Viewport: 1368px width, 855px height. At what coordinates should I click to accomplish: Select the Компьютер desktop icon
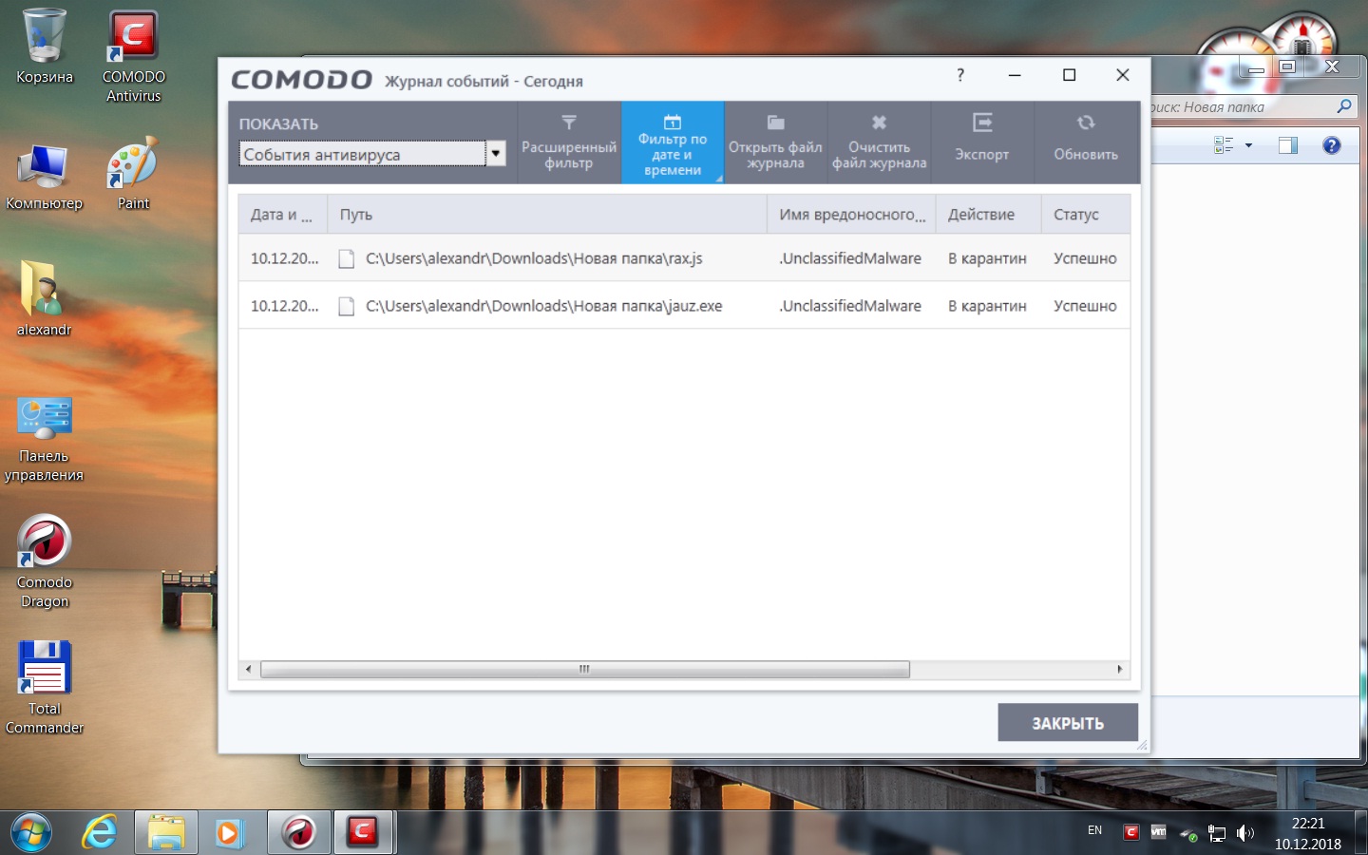[44, 177]
